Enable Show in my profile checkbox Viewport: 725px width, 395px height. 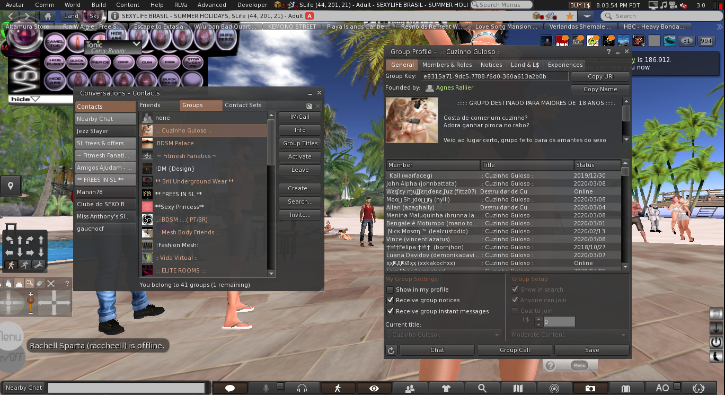click(390, 289)
